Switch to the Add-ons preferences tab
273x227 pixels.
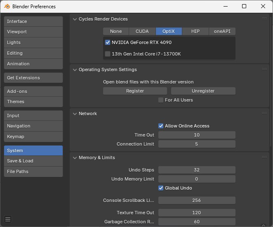[x=33, y=91]
